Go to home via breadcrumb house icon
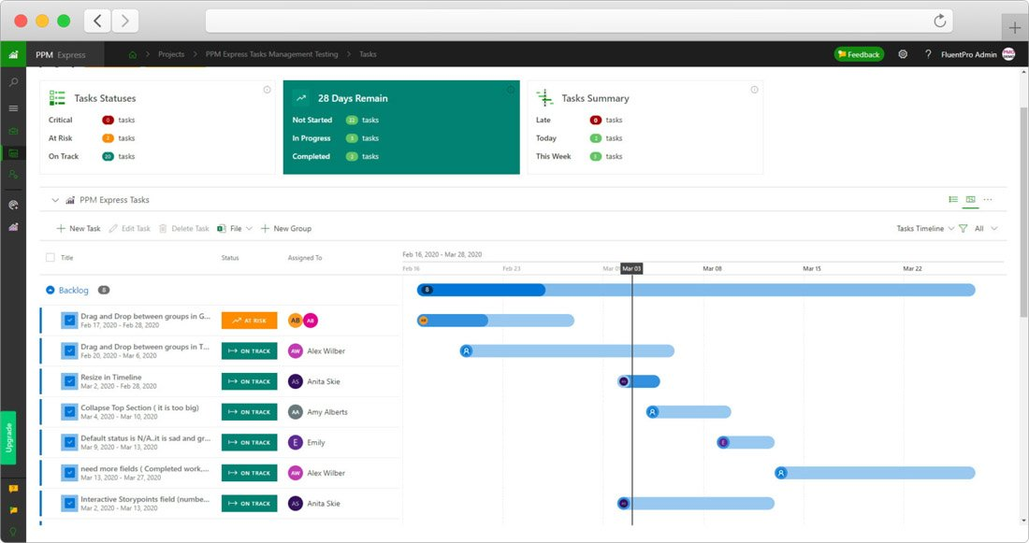Image resolution: width=1029 pixels, height=543 pixels. [x=133, y=54]
